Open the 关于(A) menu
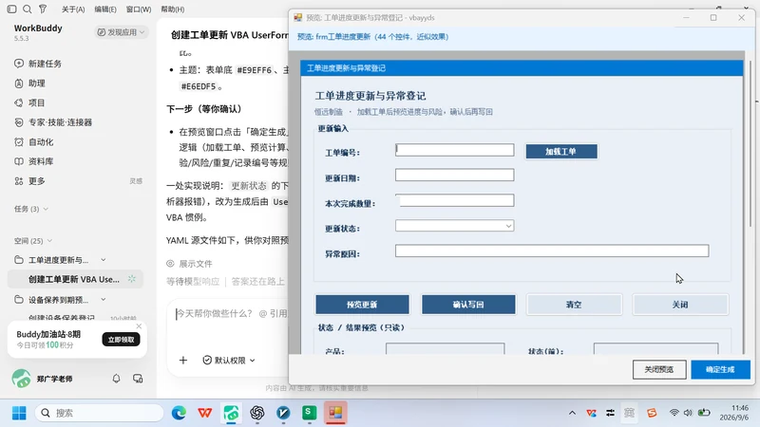 click(73, 9)
